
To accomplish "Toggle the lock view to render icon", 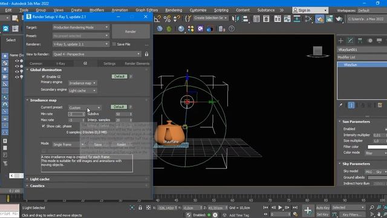I will point(146,54).
